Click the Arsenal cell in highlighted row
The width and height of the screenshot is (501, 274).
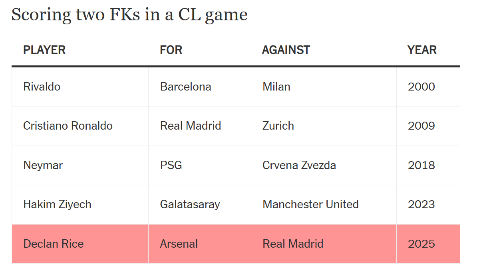pos(200,244)
